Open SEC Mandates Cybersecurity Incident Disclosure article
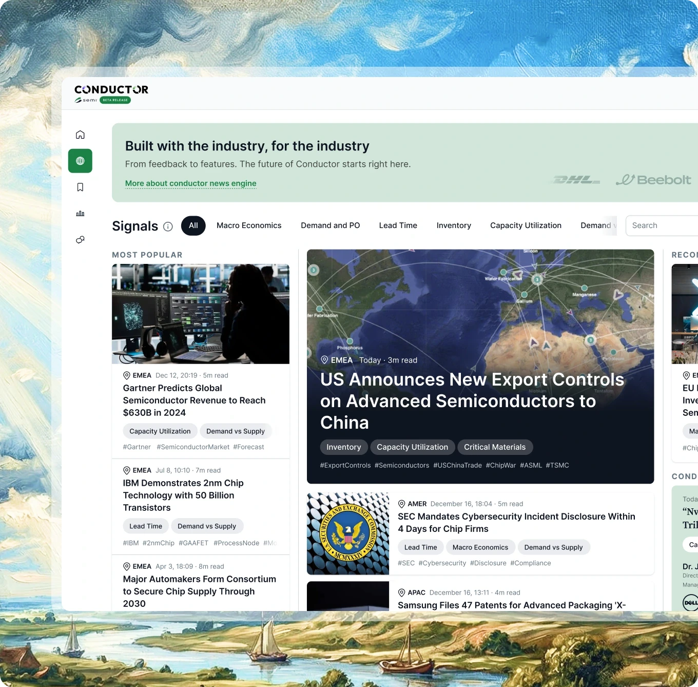 [x=516, y=523]
